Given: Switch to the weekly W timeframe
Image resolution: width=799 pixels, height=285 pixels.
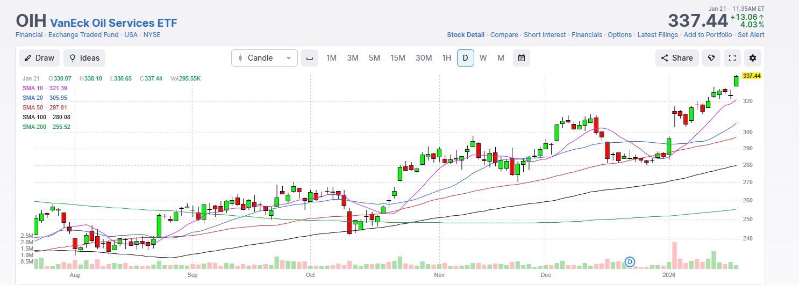Looking at the screenshot, I should pyautogui.click(x=483, y=58).
